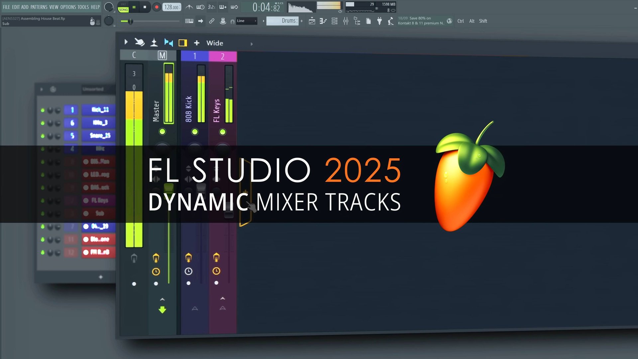Open the PATTERNS menu
Screen dimensions: 638x359
pos(39,7)
